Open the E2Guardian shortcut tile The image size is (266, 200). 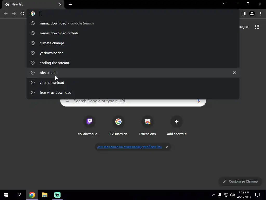[118, 126]
